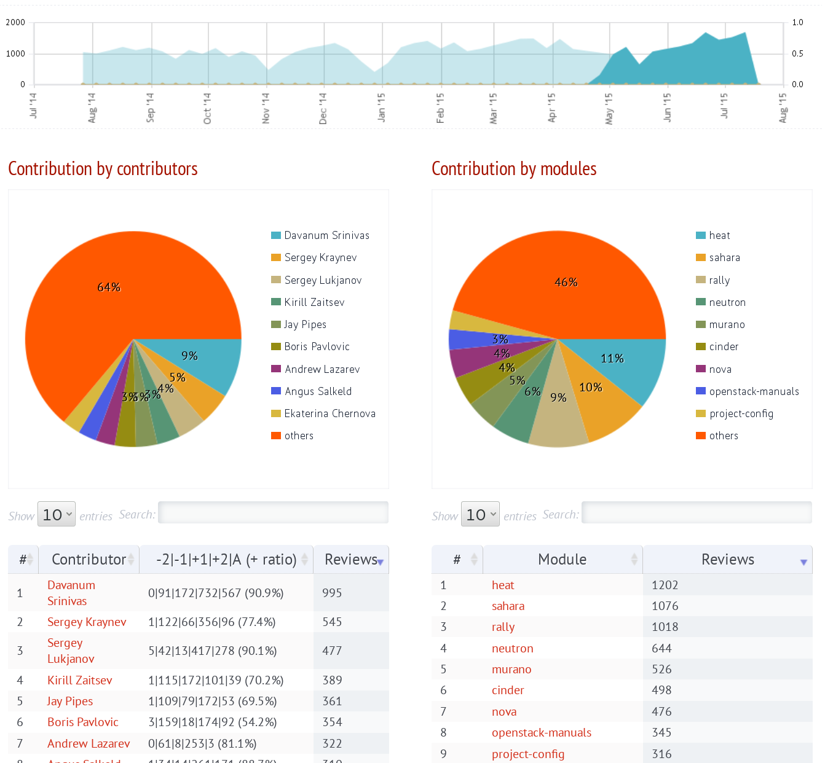Sort contributors table by Reviews column arrow
The image size is (825, 763).
point(380,561)
